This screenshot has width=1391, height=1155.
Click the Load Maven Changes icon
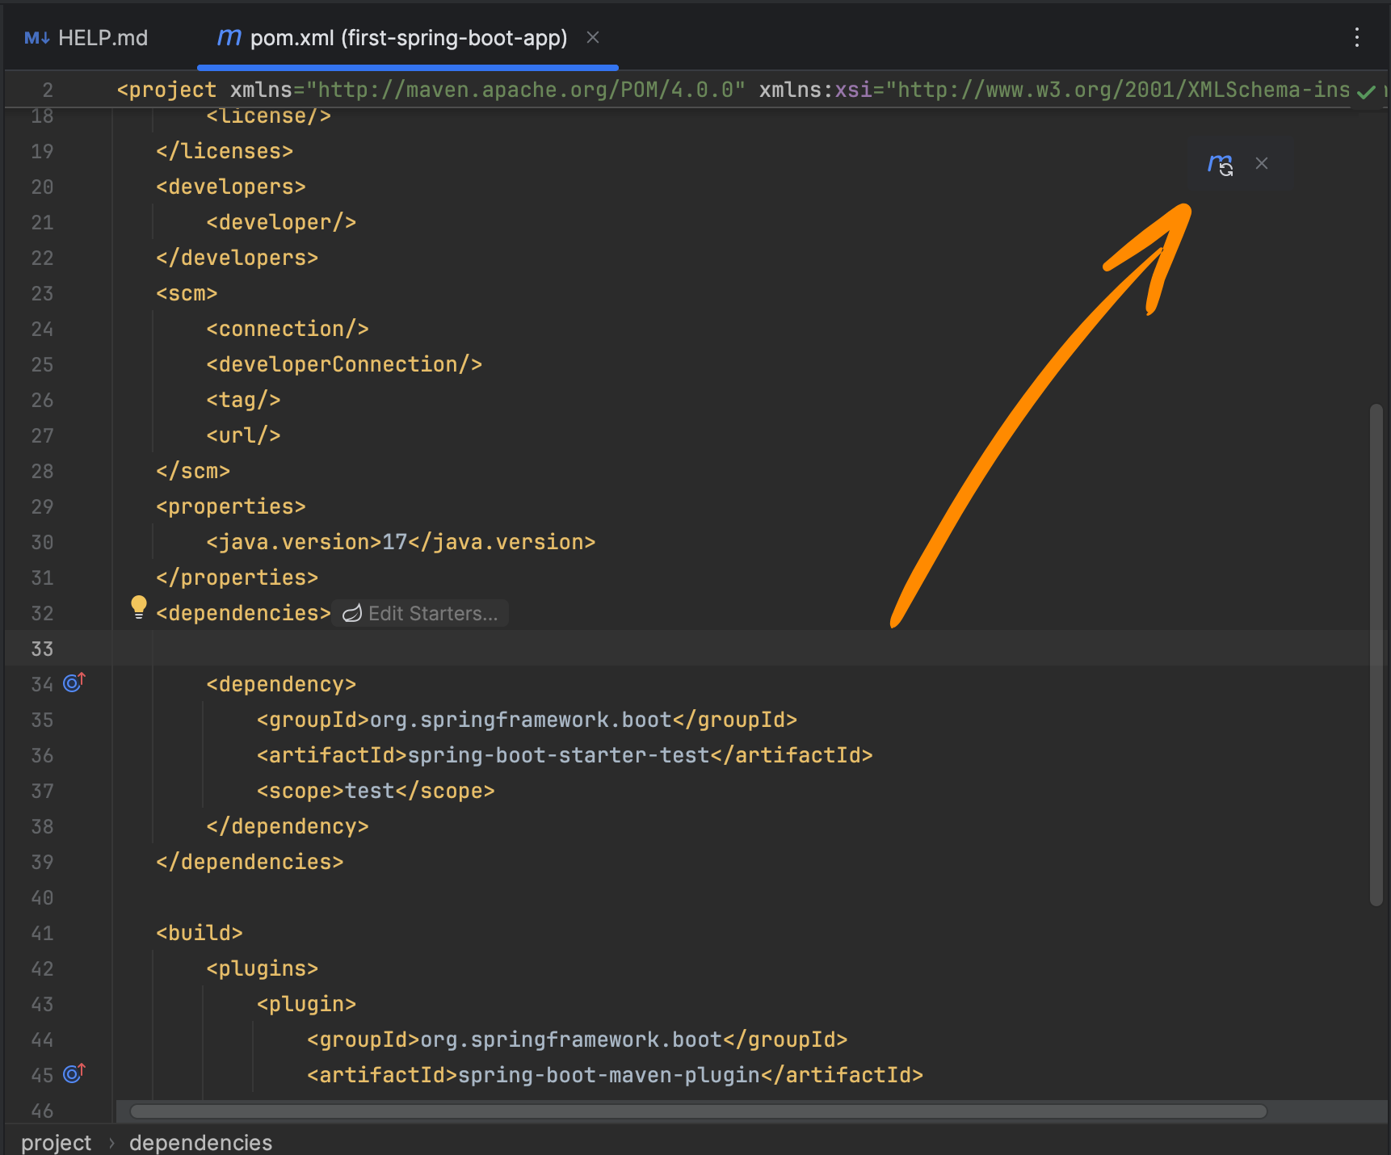[1220, 164]
